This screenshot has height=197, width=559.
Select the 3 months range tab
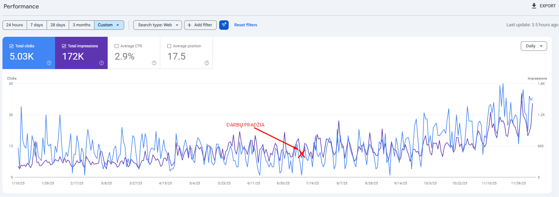82,25
